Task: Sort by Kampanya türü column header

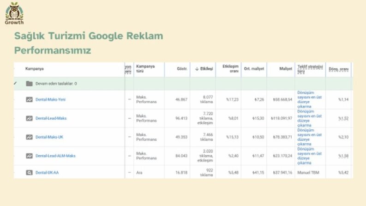Action: pos(145,69)
